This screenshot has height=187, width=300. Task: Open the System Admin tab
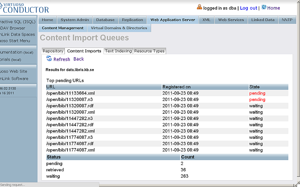click(75, 20)
